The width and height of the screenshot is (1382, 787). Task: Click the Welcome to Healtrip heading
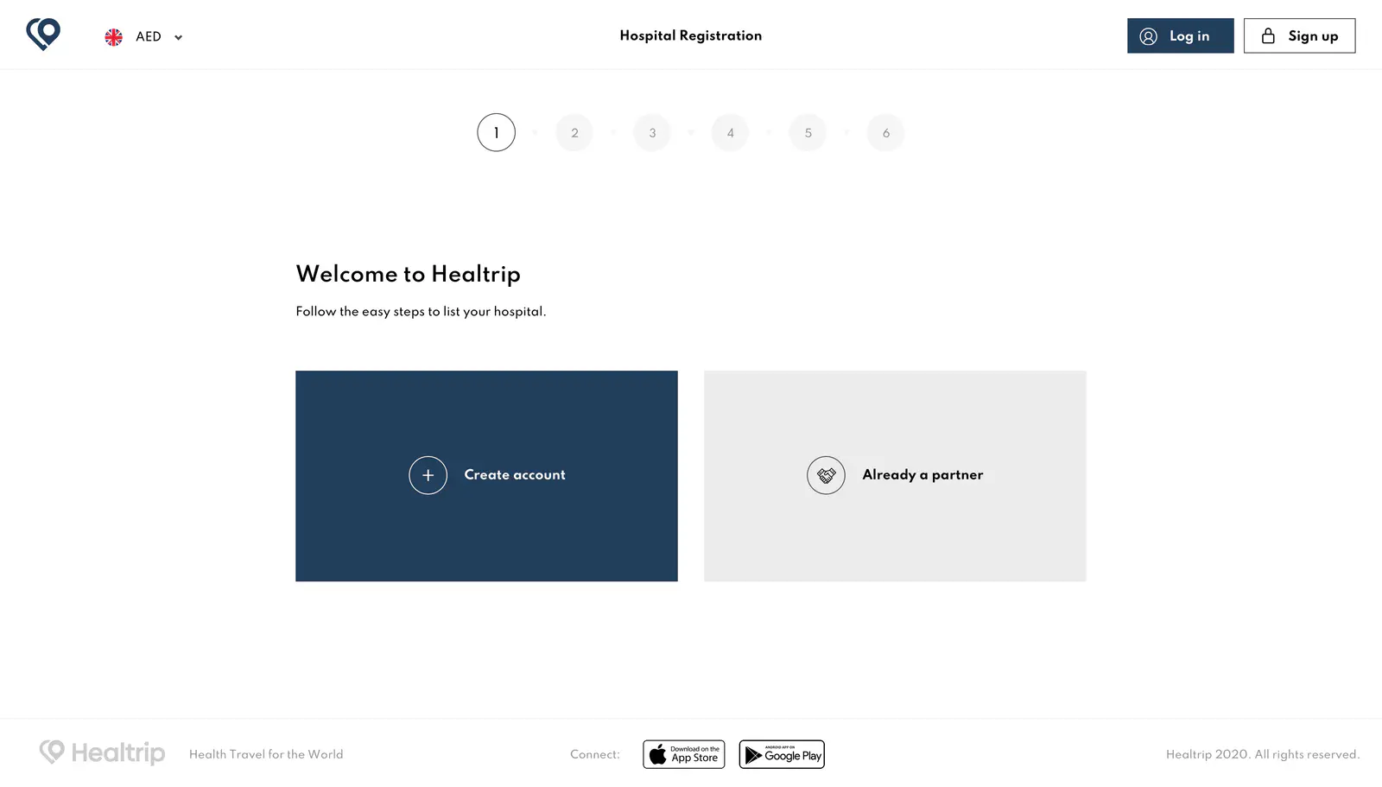click(408, 275)
